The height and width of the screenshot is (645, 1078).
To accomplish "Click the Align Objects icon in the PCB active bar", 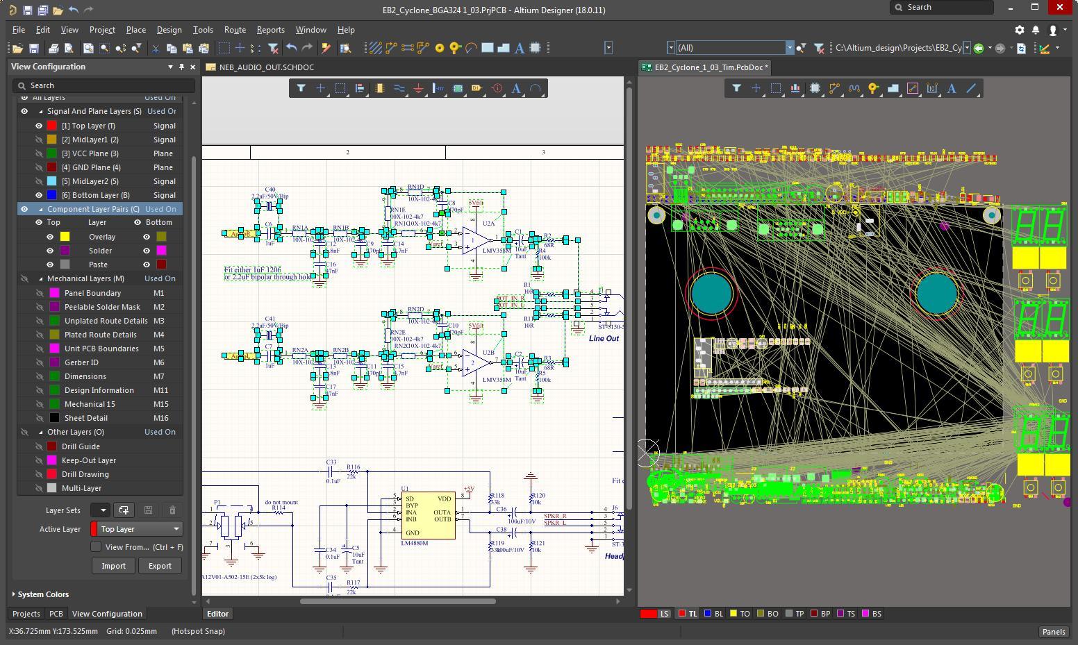I will point(795,88).
